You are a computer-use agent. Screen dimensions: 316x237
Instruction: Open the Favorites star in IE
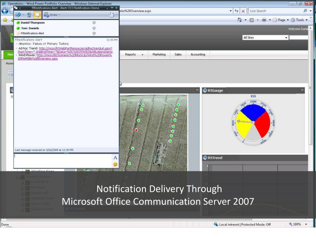[x=5, y=20]
